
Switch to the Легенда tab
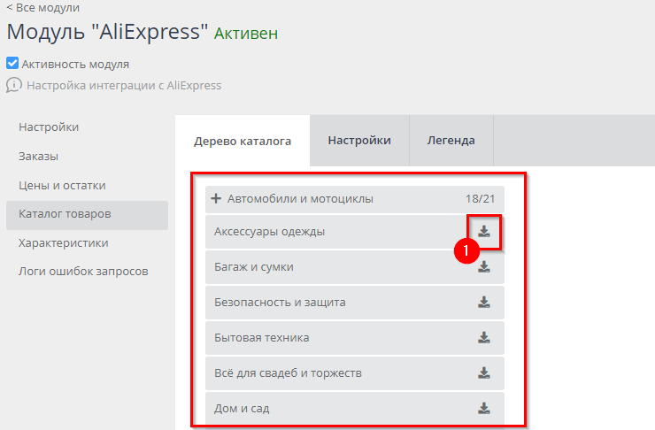pos(451,141)
